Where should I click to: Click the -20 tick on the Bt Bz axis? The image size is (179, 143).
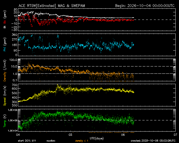(x=14, y=27)
